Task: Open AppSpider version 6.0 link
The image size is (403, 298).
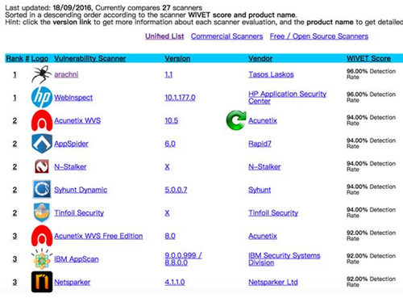Action: point(170,144)
